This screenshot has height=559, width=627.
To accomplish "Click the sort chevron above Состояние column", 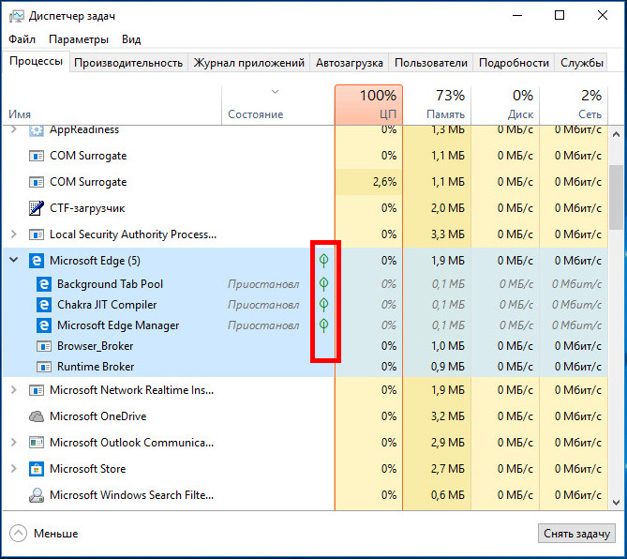I will (276, 92).
